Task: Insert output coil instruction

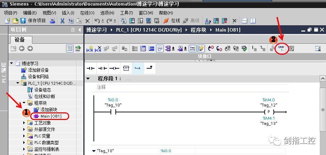Action: coord(114,68)
